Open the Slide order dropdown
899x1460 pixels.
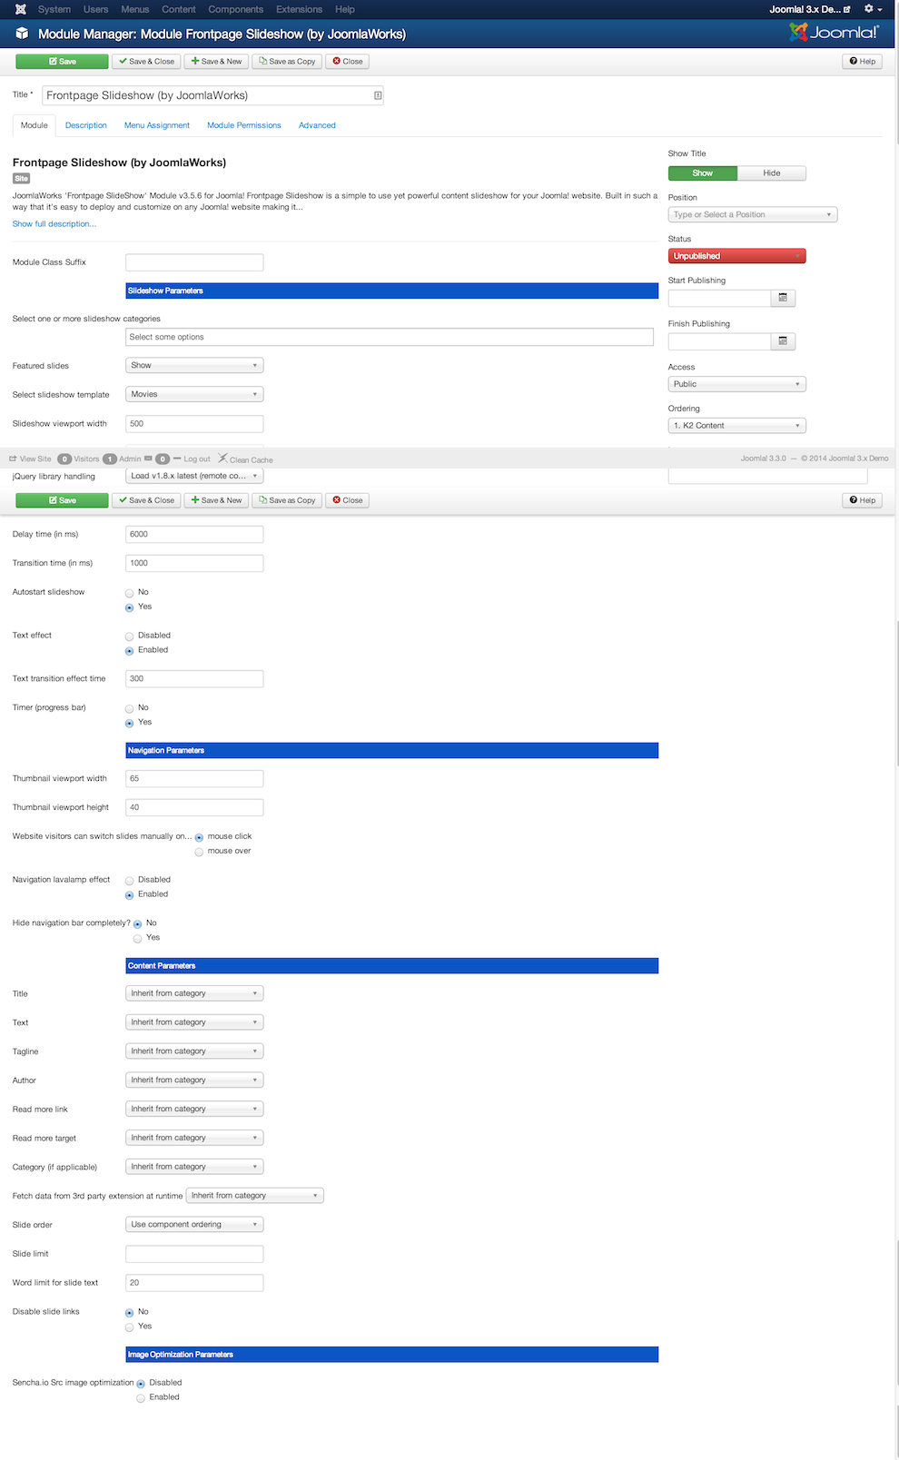coord(194,1225)
